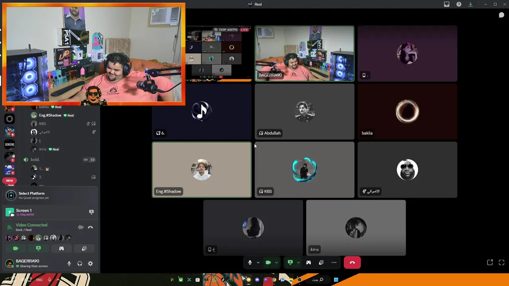Viewport: 509px width, 286px height.
Task: Launch activity from voice panel controller button
Action: [x=61, y=248]
